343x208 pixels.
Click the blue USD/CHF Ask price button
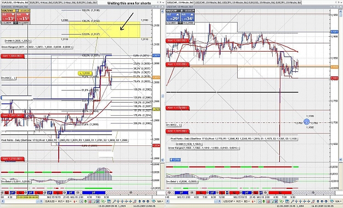(188, 17)
